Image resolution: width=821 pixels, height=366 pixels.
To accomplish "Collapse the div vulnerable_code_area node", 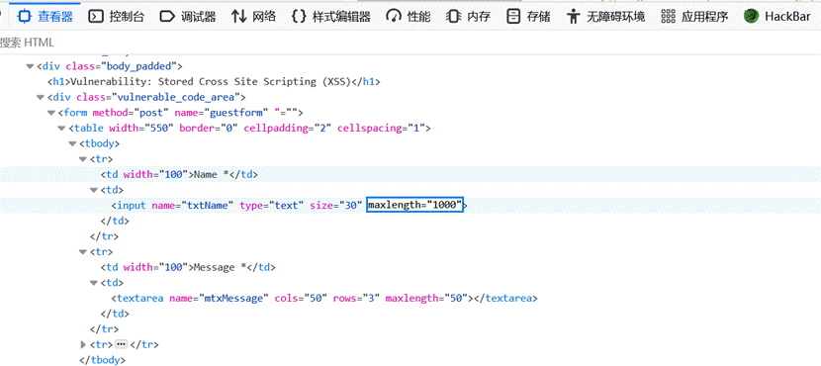I will (40, 97).
